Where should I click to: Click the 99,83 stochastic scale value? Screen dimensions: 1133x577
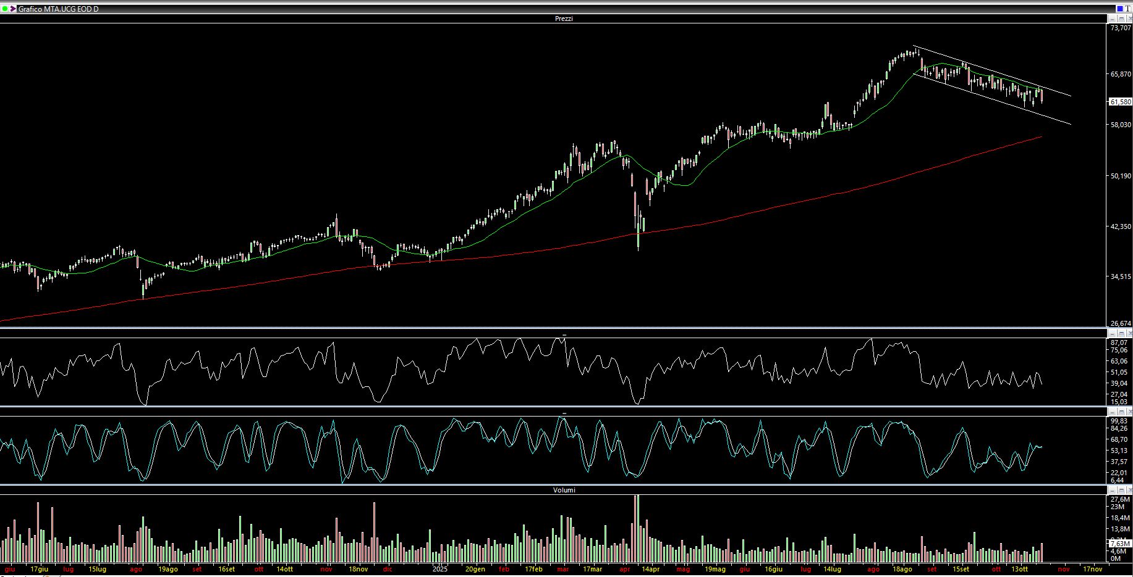[x=1119, y=421]
